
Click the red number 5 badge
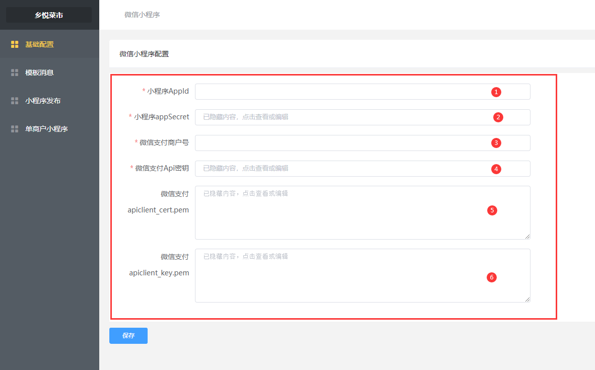(x=492, y=210)
